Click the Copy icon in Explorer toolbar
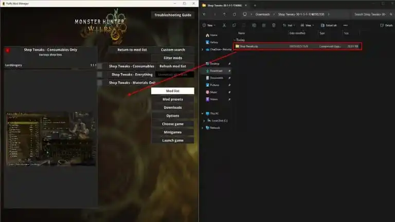The image size is (395, 222). point(234,25)
